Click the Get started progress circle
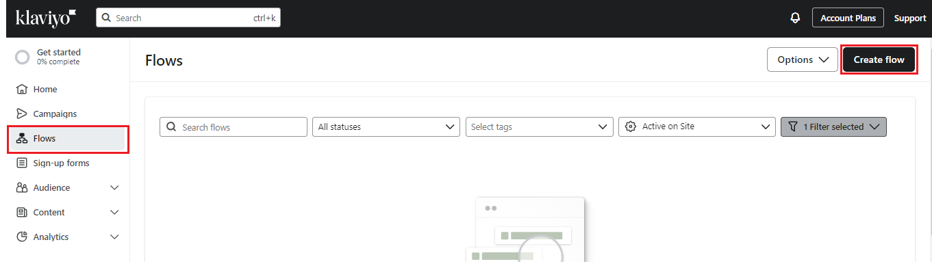 pos(23,57)
